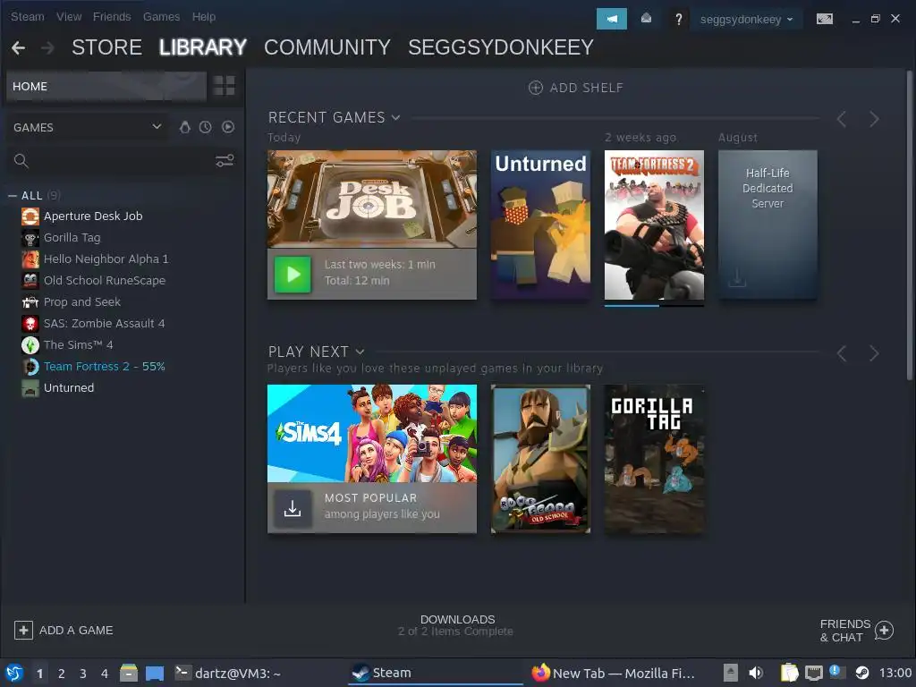Image resolution: width=916 pixels, height=687 pixels.
Task: Click the HOME button in sidebar
Action: pos(106,87)
